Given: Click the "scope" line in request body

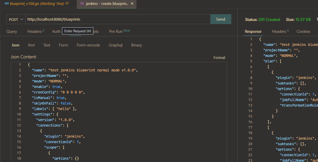Looking at the screenshot, I should pyautogui.click(x=54, y=147).
